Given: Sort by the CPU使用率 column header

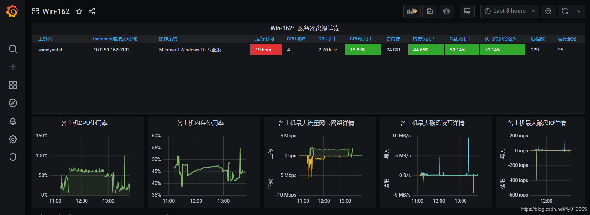Looking at the screenshot, I should pyautogui.click(x=361, y=39).
